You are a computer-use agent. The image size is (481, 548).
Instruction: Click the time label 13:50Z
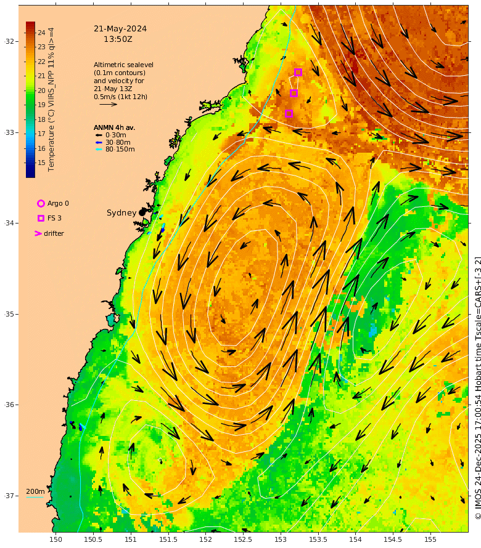tap(118, 39)
